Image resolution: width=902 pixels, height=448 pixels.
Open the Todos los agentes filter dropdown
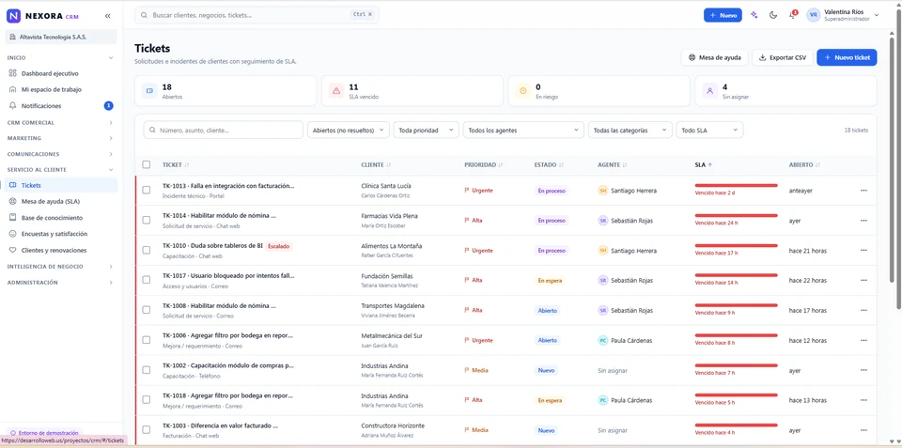tap(523, 130)
